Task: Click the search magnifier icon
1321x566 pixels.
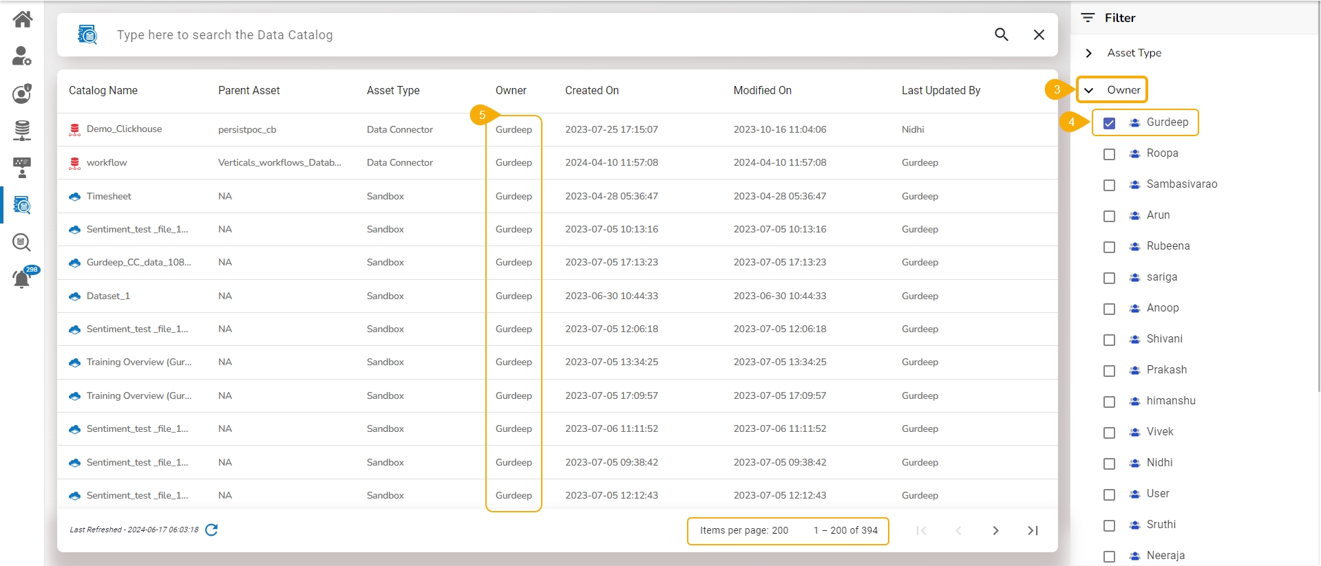Action: (x=1001, y=34)
